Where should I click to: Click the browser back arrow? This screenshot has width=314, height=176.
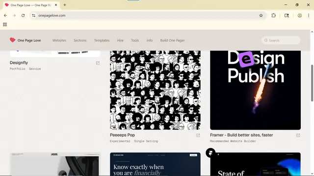(x=5, y=15)
